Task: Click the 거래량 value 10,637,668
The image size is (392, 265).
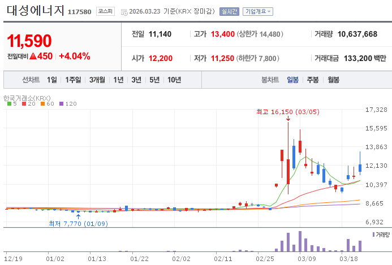Action: (357, 34)
